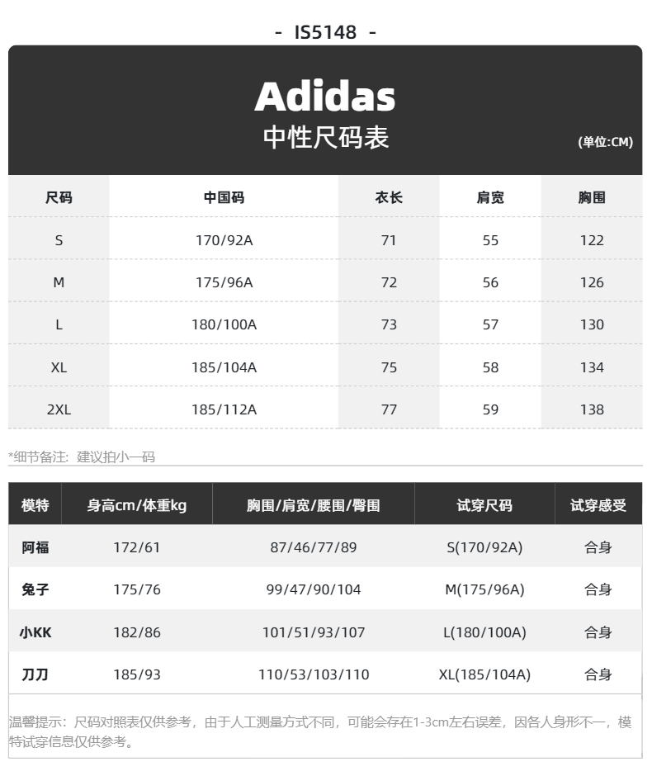
Task: Click the 2XL size row label
Action: tap(59, 409)
